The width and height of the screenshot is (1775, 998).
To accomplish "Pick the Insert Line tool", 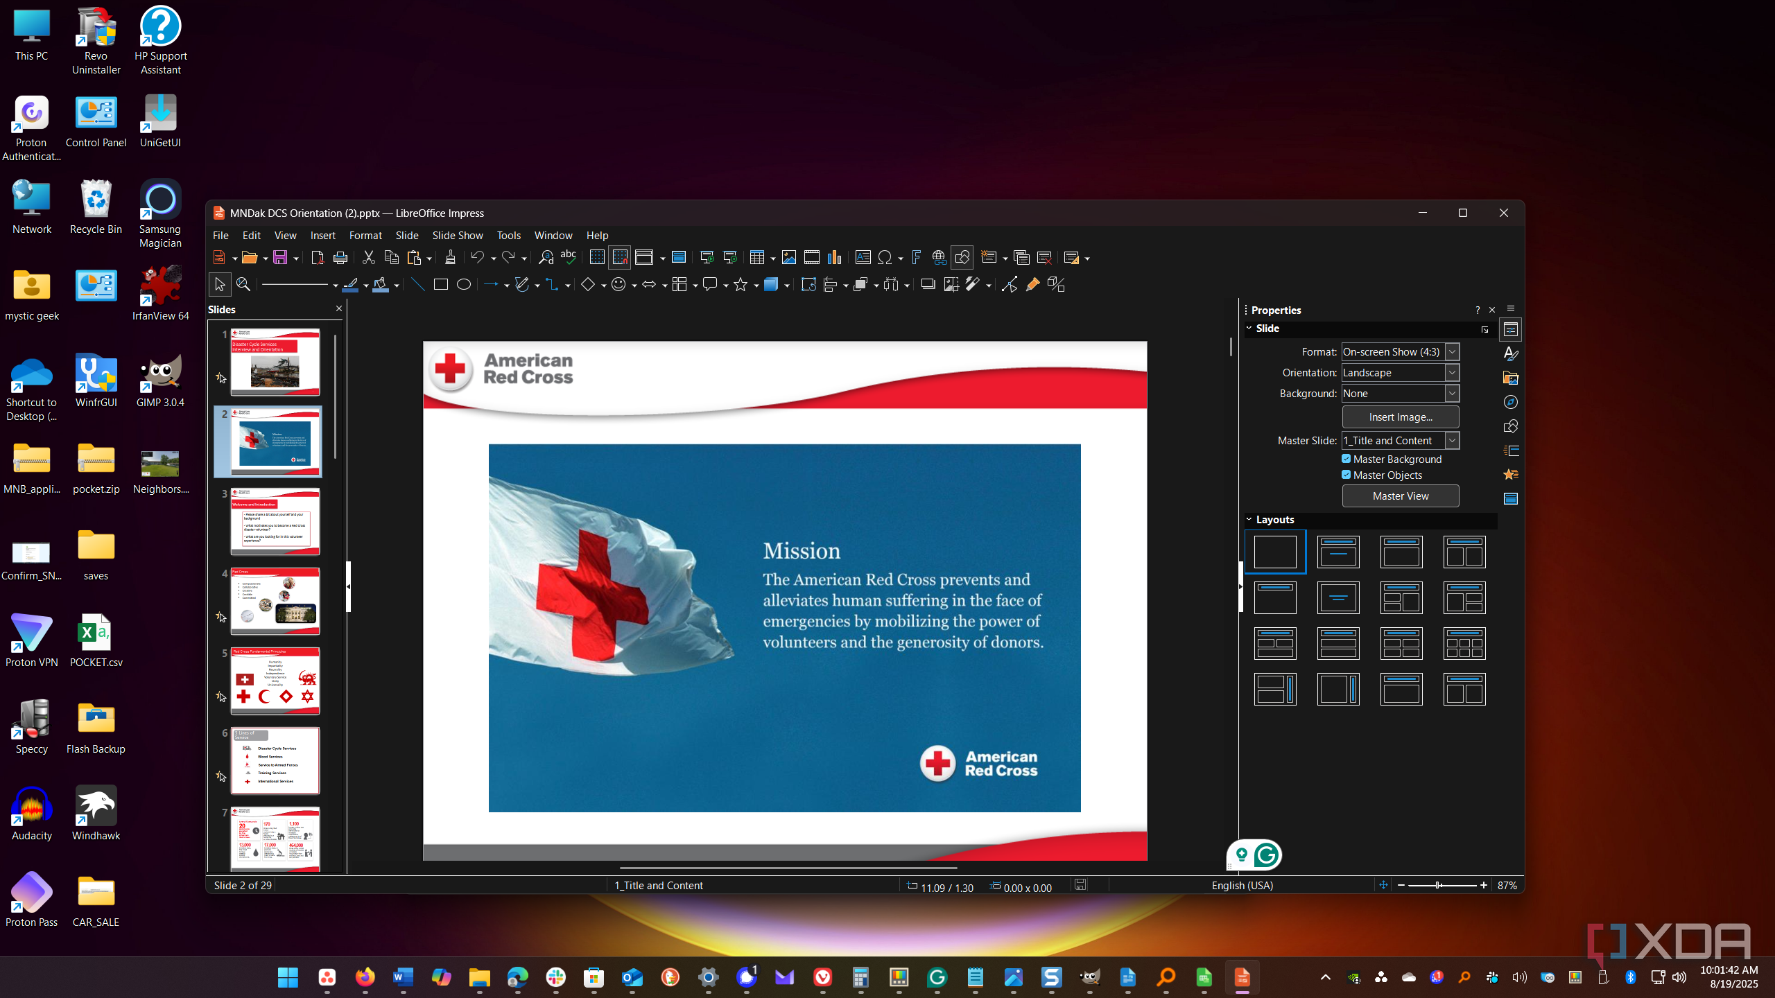I will (x=417, y=284).
